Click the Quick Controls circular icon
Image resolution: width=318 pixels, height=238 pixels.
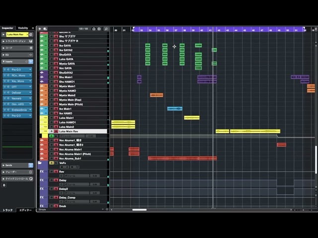tap(31, 178)
